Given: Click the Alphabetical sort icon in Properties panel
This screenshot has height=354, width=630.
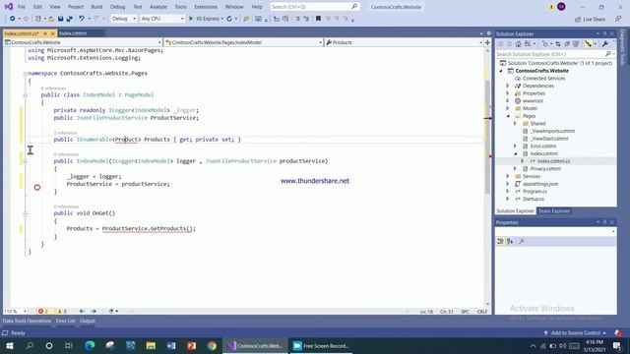Looking at the screenshot, I should tap(510, 241).
